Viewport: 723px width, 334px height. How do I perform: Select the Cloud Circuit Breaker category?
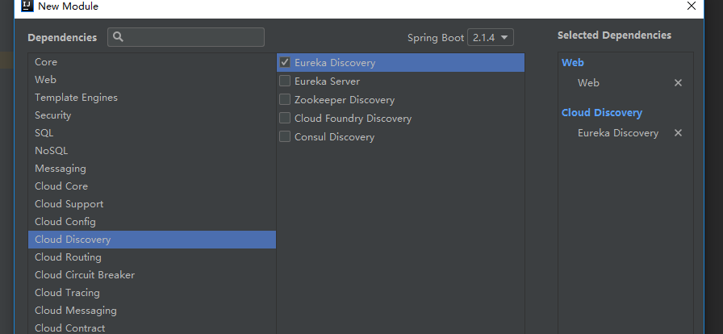[x=152, y=274]
